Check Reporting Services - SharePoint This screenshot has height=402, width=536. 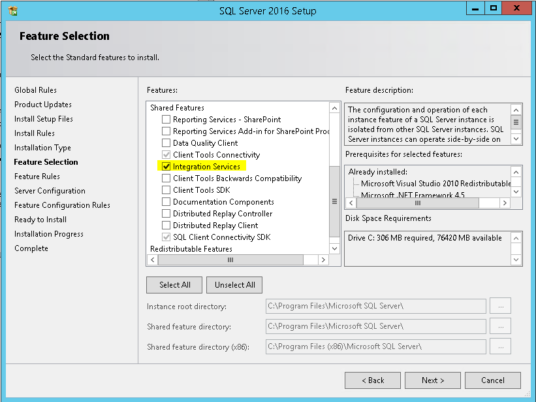(166, 120)
